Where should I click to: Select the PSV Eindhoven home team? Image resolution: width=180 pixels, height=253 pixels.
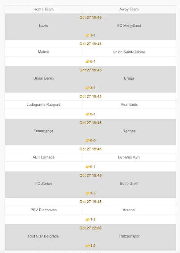point(44,210)
